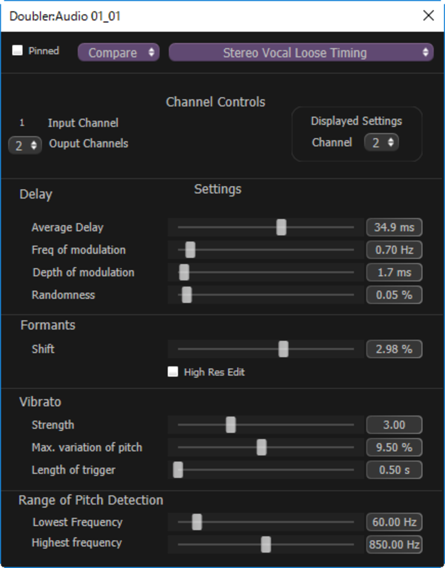Click the Vibrato Strength slider handle
The width and height of the screenshot is (445, 568).
pyautogui.click(x=231, y=425)
